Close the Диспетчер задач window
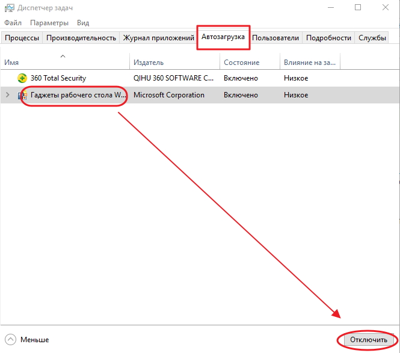The height and width of the screenshot is (353, 400). click(x=386, y=7)
